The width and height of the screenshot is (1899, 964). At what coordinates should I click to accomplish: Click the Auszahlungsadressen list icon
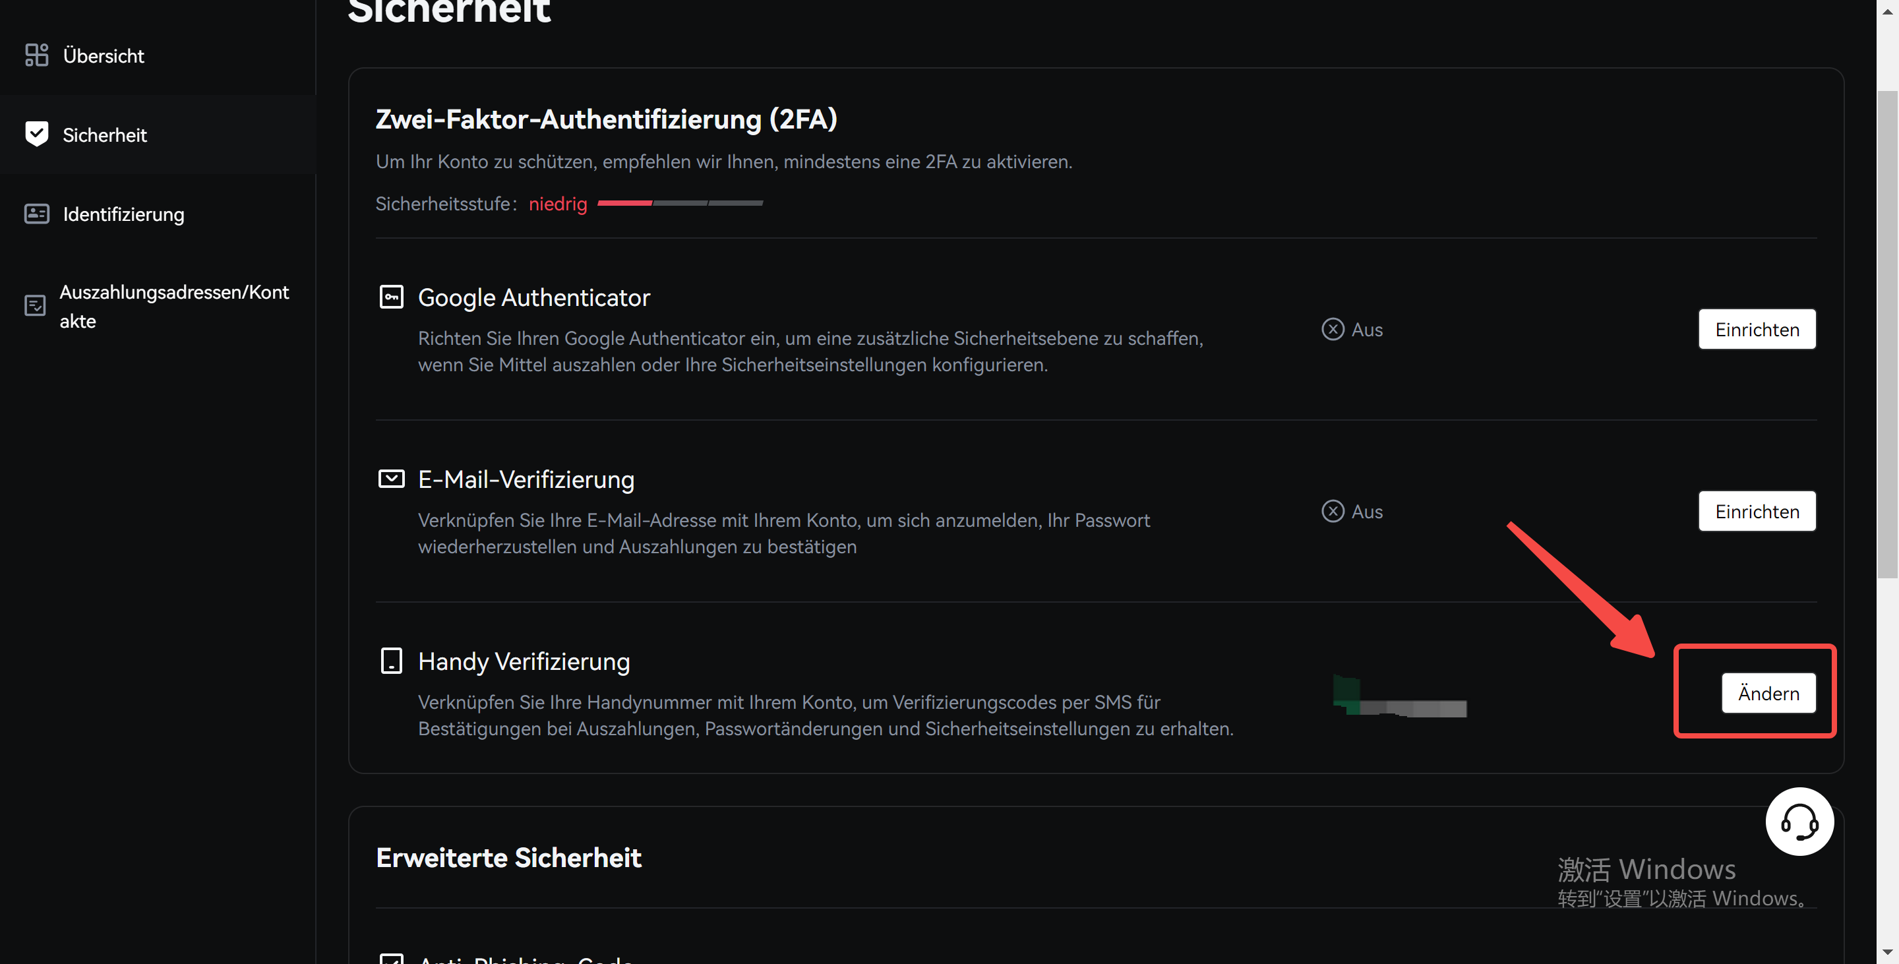pos(35,306)
